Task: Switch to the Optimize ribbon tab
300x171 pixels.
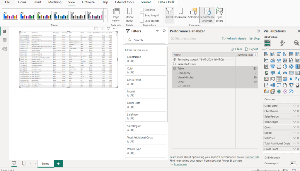Action: (x=88, y=2)
